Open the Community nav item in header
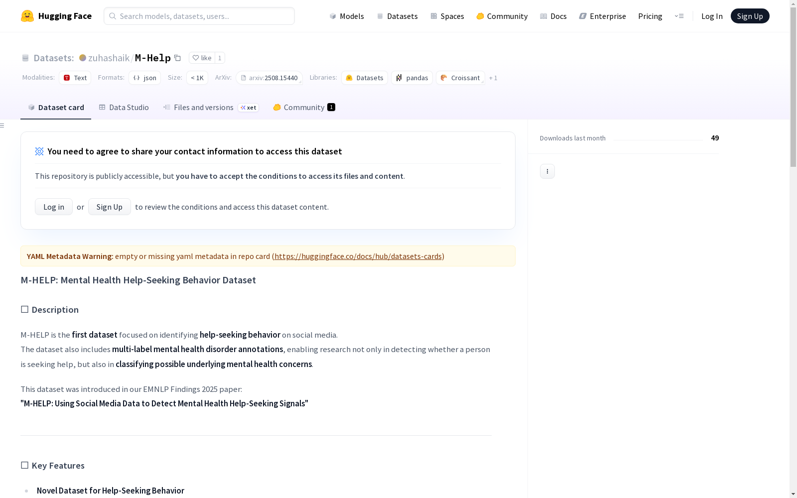 click(x=502, y=16)
